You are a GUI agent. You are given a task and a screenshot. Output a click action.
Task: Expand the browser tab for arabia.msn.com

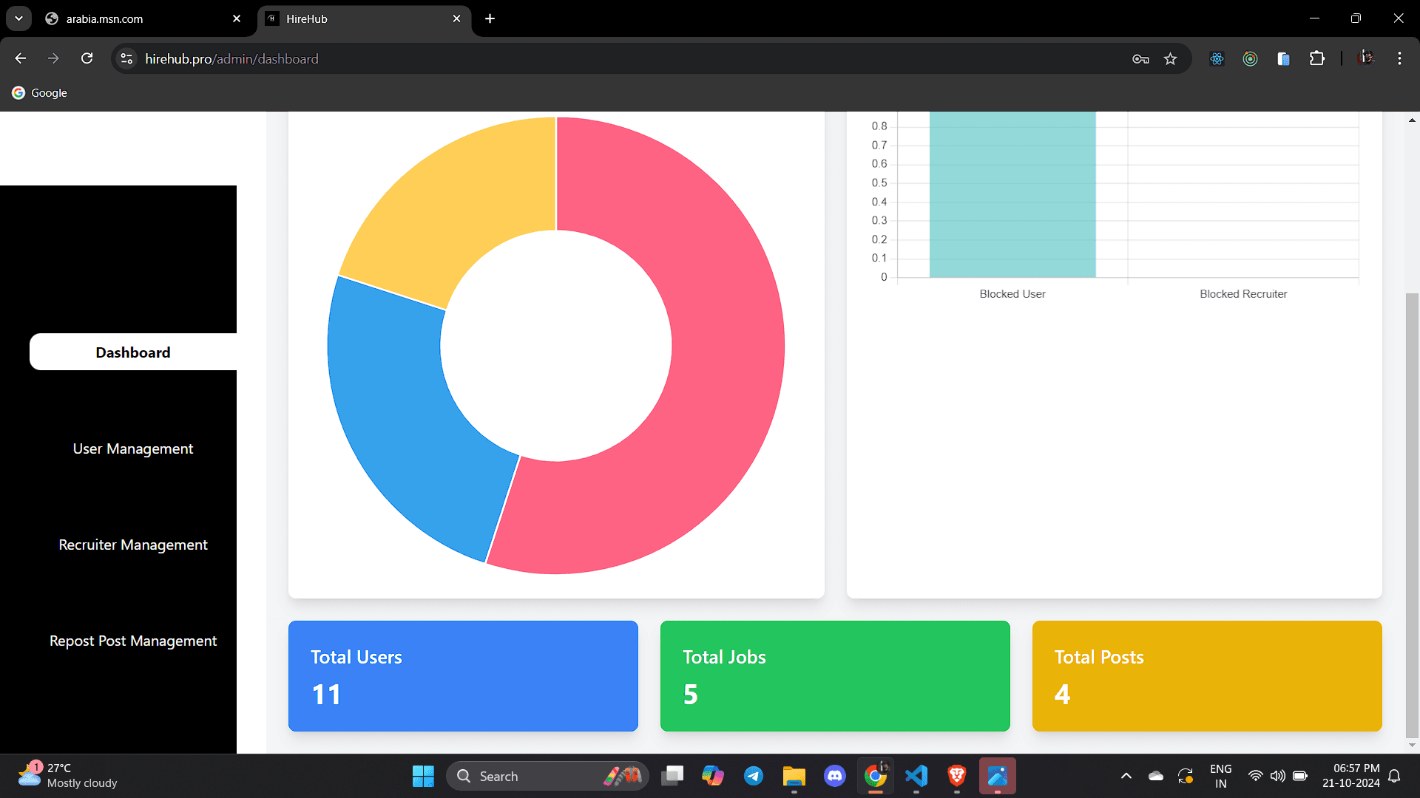(145, 18)
